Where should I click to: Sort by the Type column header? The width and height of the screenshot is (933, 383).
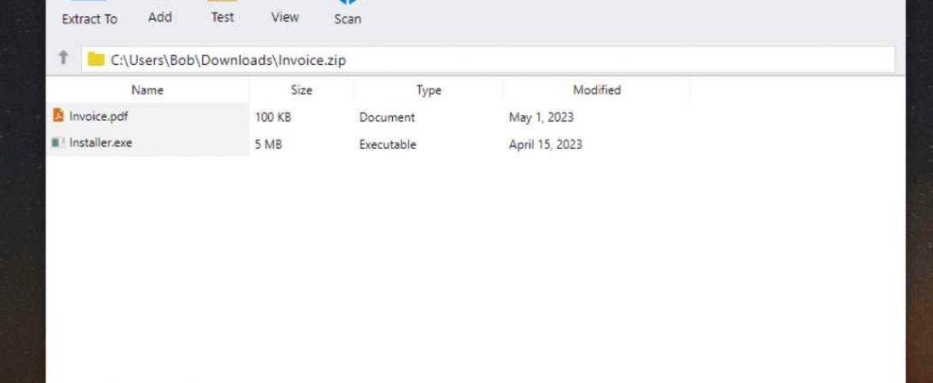point(428,90)
